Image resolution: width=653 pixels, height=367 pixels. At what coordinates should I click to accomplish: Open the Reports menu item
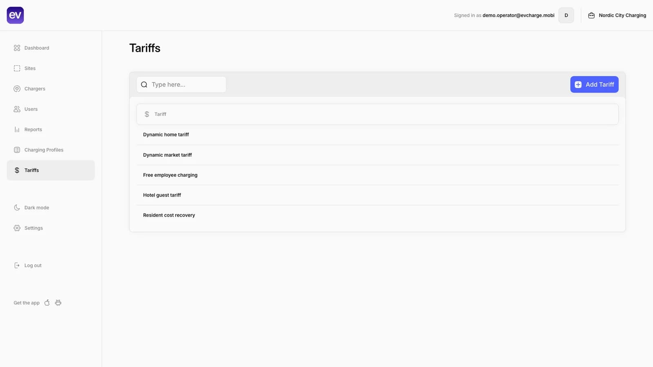coord(51,129)
